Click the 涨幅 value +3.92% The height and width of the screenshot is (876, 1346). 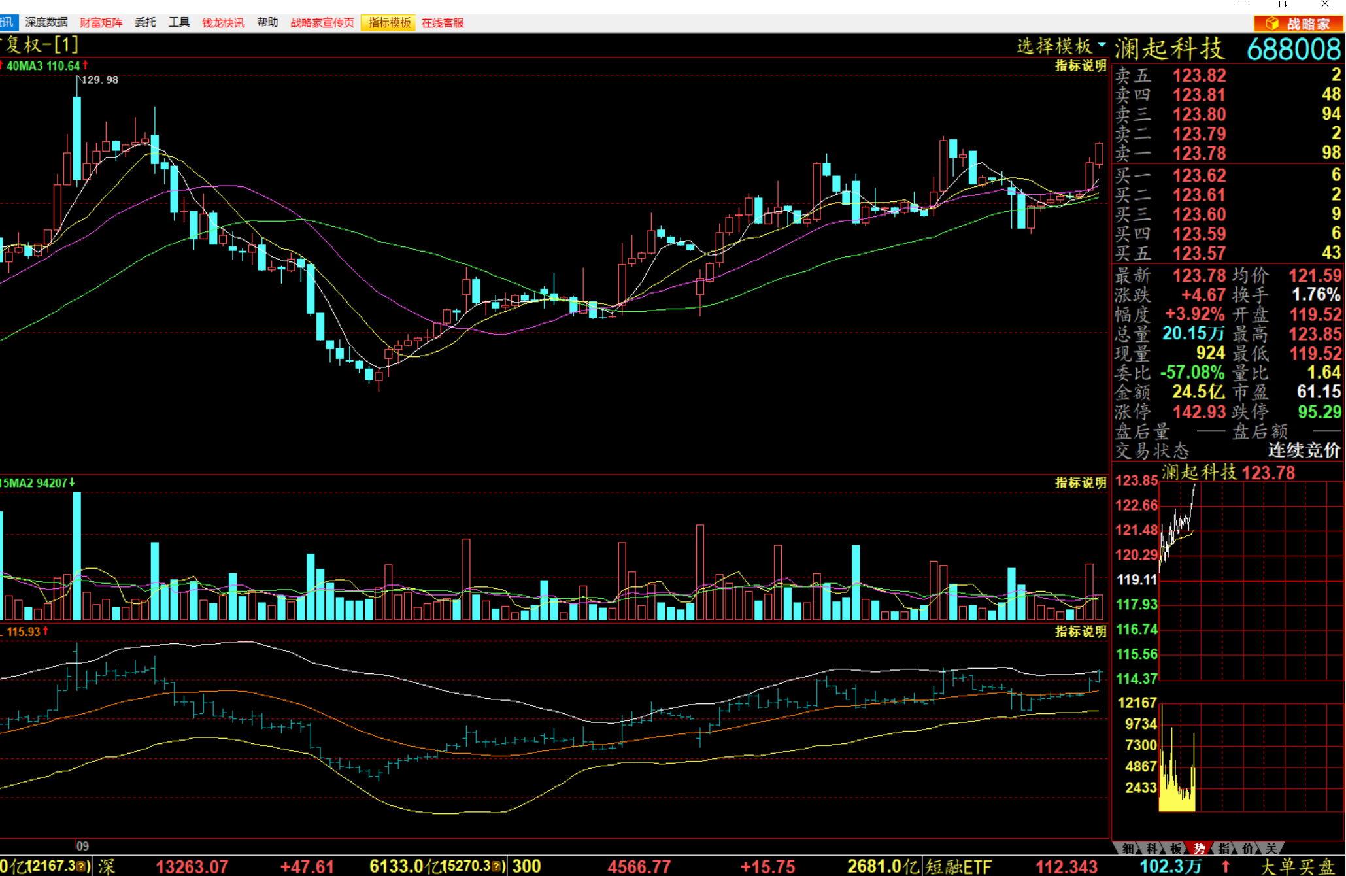click(x=1195, y=314)
